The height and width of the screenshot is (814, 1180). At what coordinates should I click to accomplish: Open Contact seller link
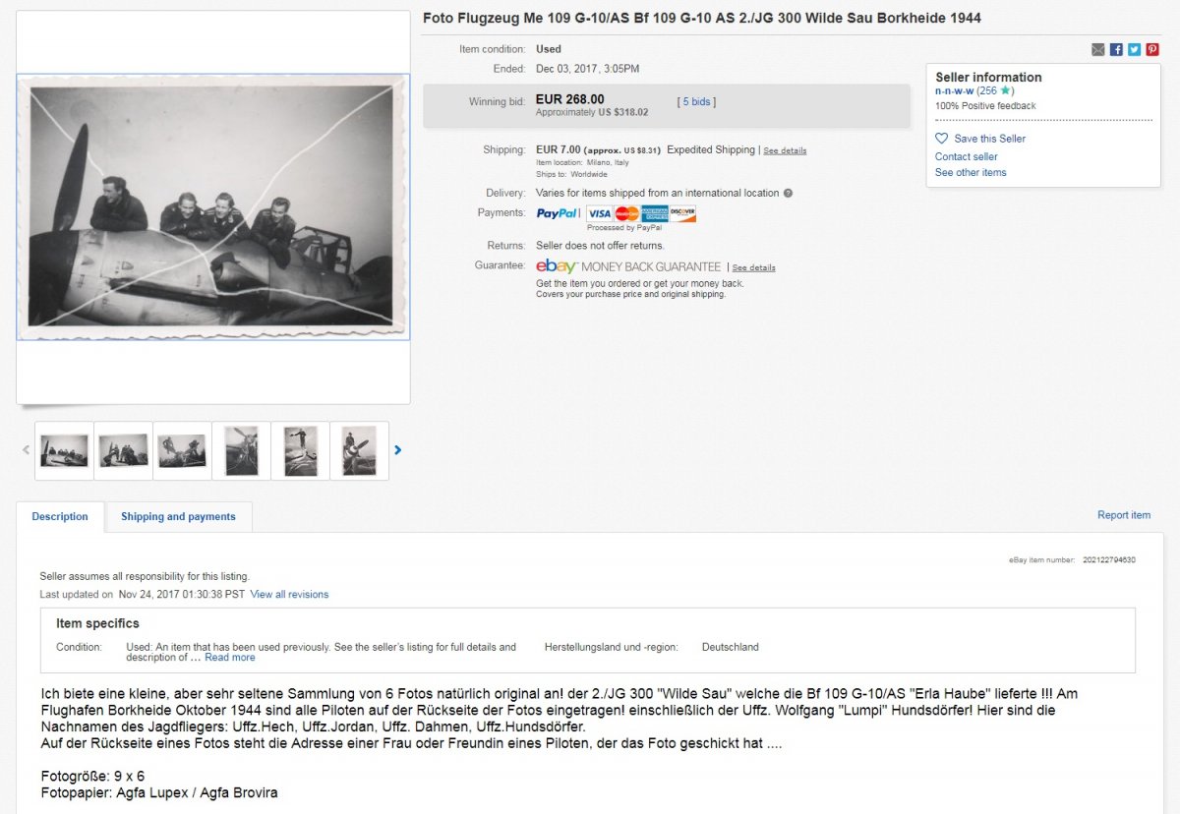966,157
